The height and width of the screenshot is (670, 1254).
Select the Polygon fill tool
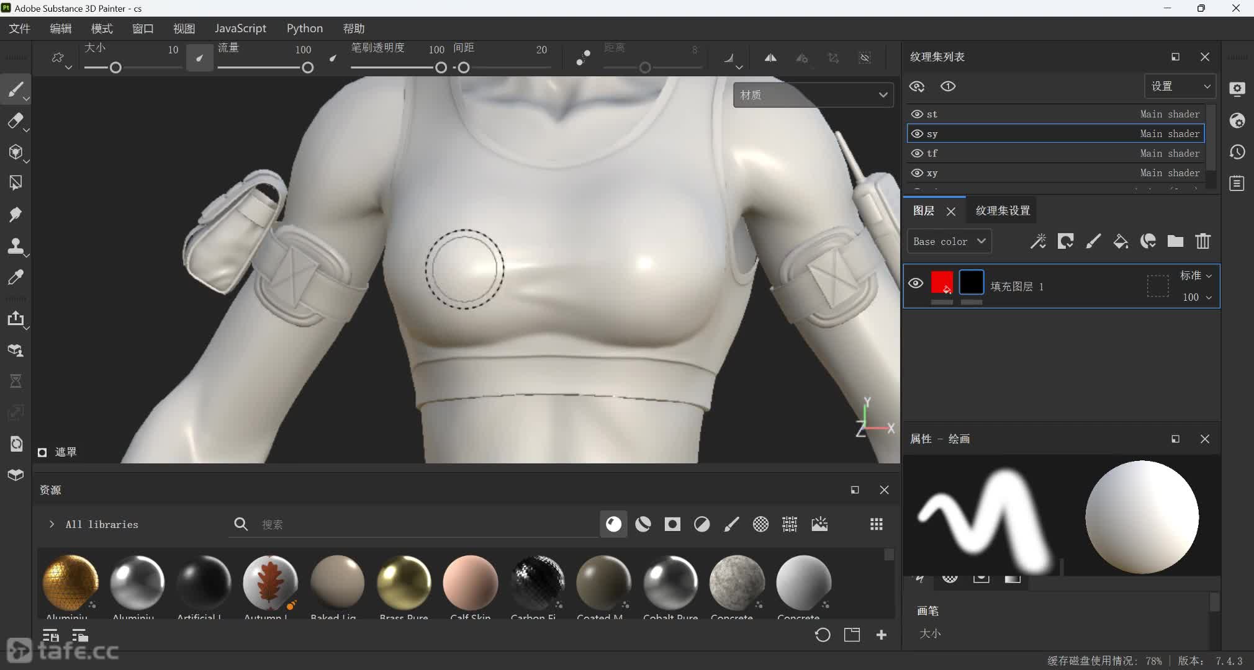click(x=16, y=183)
